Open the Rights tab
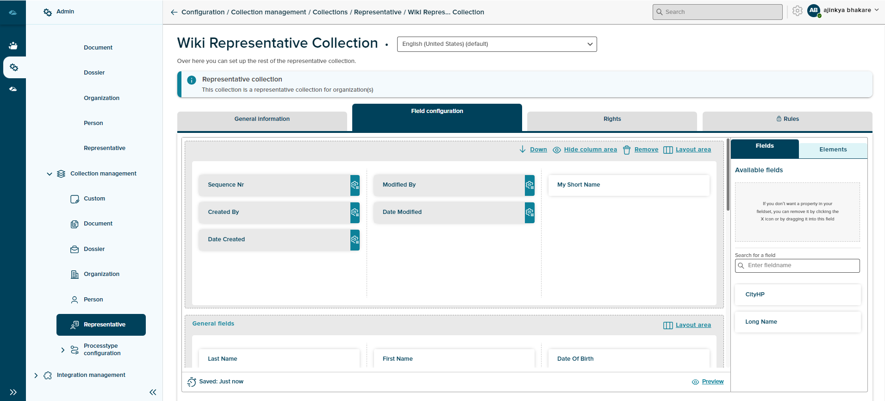Screen dimensions: 885x401 tap(612, 120)
